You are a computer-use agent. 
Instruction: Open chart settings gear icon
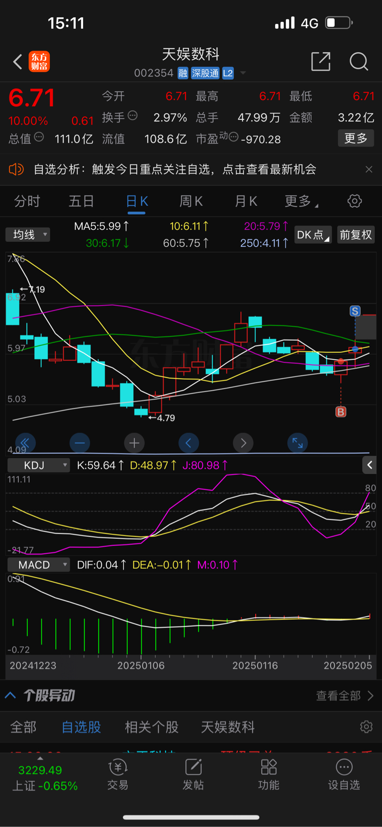pyautogui.click(x=355, y=201)
